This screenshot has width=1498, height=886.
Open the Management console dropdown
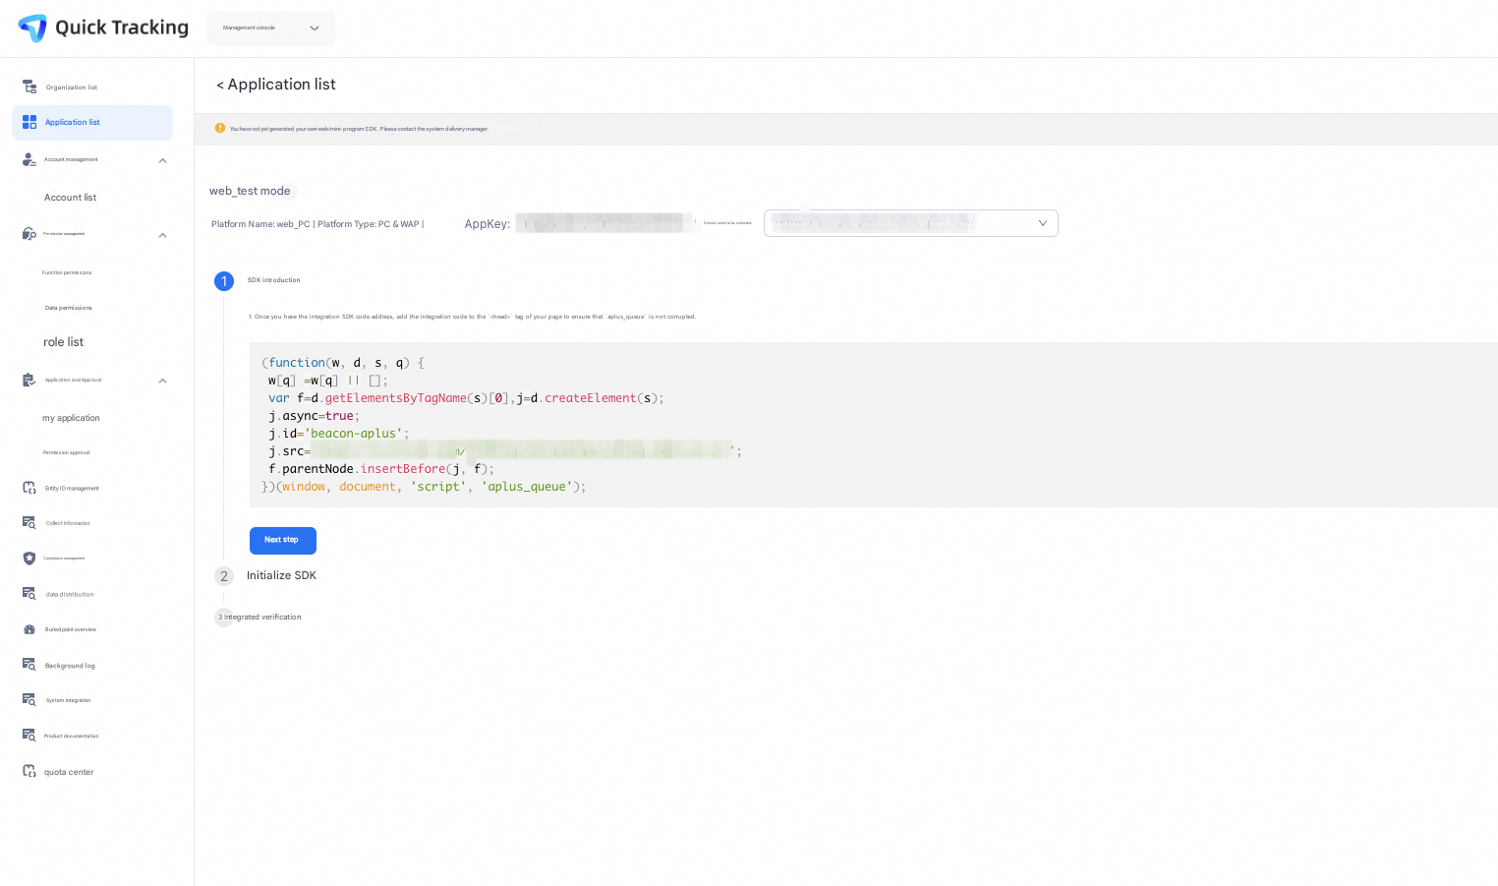click(x=271, y=29)
